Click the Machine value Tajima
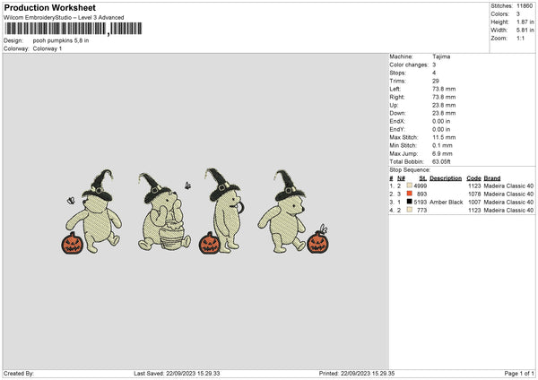The image size is (538, 380). [441, 56]
